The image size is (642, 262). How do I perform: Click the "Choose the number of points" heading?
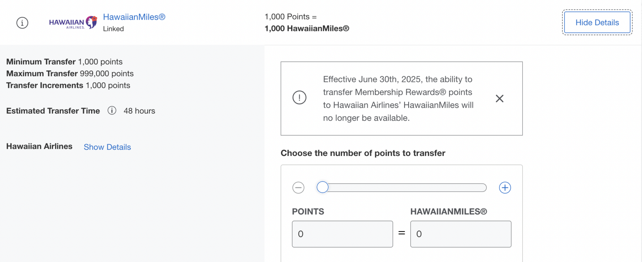363,153
